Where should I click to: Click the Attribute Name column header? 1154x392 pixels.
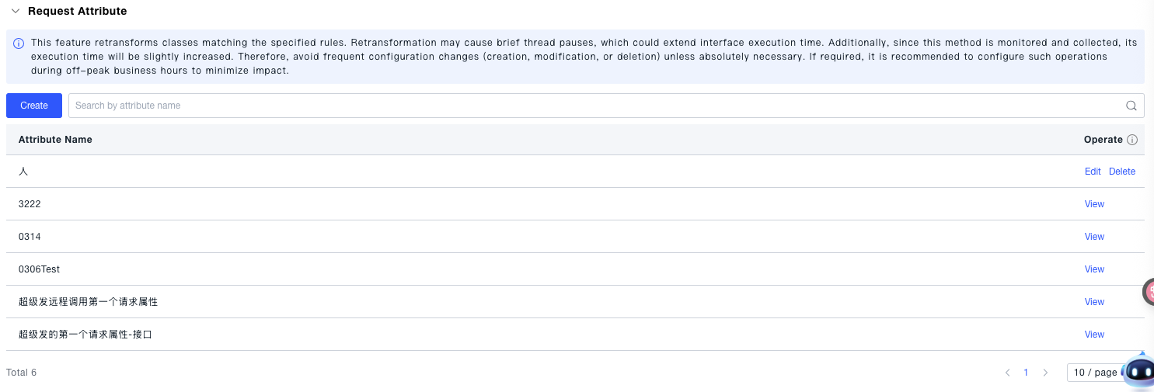tap(55, 140)
